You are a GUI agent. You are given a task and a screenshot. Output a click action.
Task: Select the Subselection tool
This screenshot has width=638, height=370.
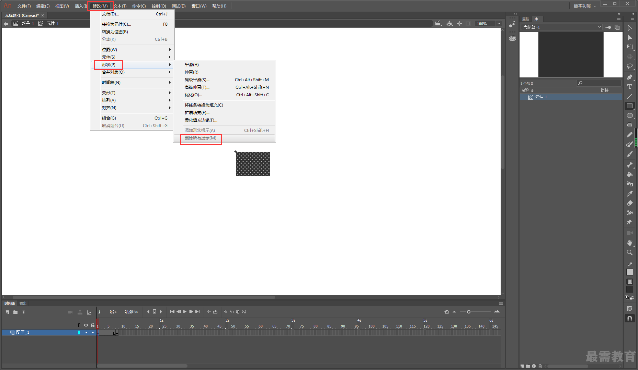click(x=630, y=38)
